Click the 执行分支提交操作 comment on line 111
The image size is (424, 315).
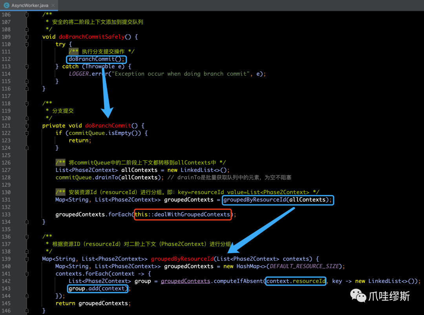pos(103,52)
